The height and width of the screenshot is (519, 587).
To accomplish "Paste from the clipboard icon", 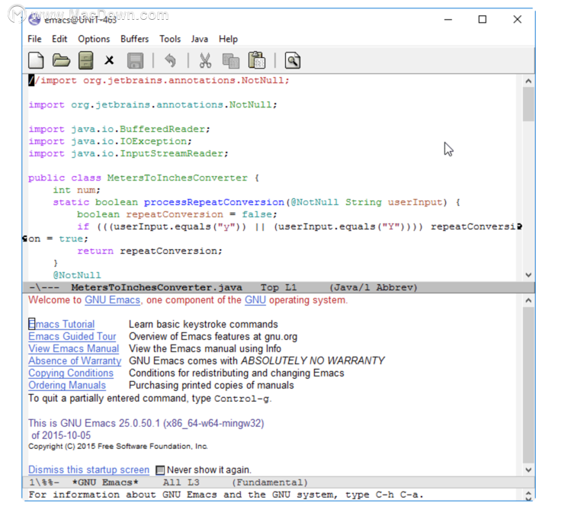I will pos(257,60).
